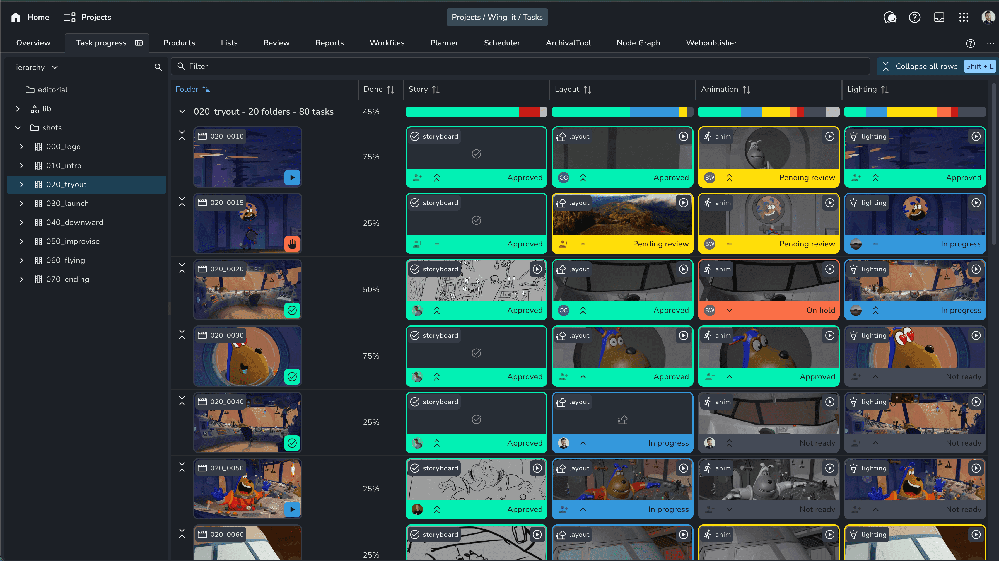Click the priority chevron on 020_0040 layout
Image resolution: width=999 pixels, height=561 pixels.
583,443
